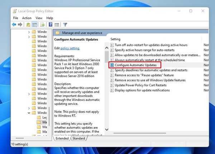Open the File menu

[15, 18]
